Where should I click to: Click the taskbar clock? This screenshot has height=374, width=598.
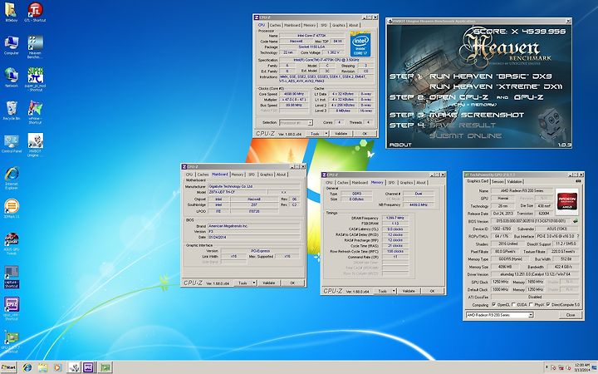[582, 367]
